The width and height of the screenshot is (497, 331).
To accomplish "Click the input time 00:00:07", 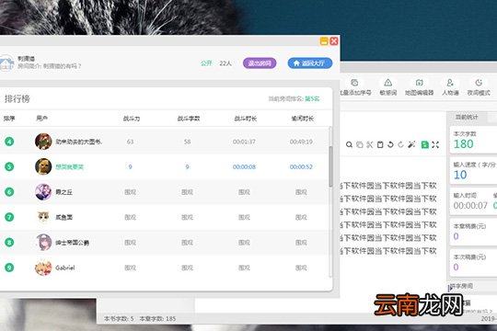I will [x=470, y=206].
